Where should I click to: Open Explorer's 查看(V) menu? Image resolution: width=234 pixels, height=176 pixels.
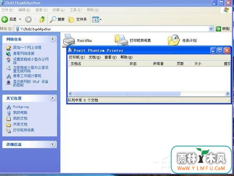[41, 10]
